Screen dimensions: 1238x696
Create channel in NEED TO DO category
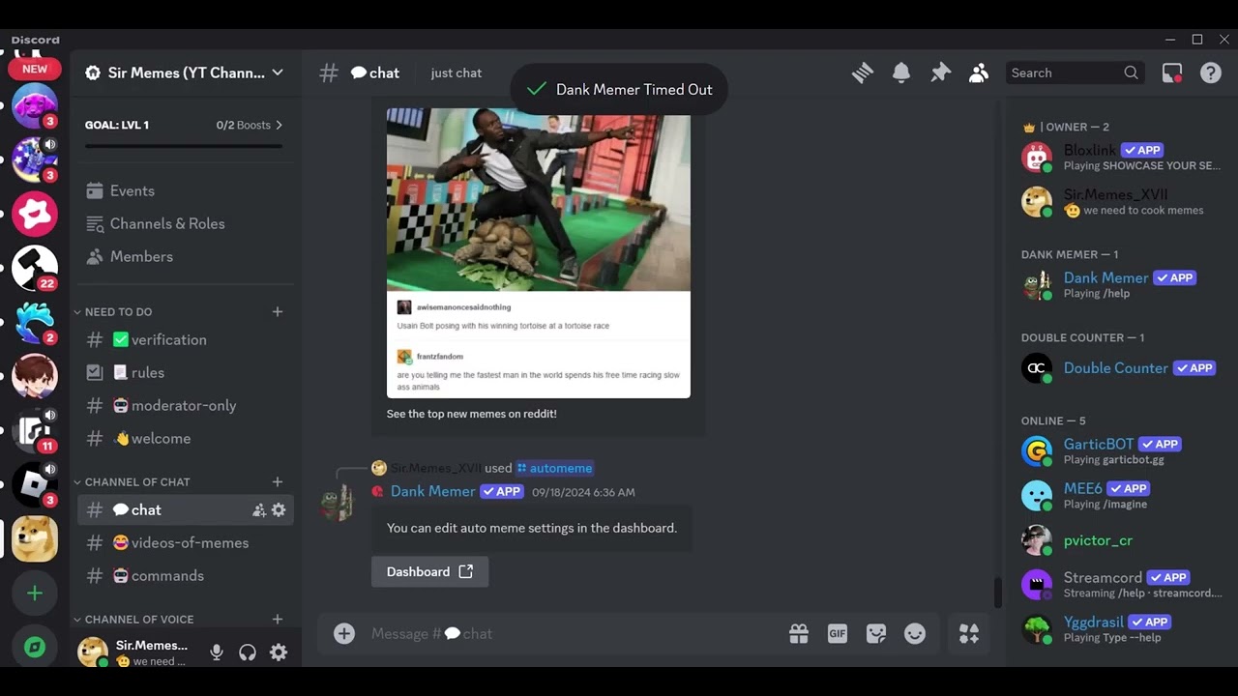pos(278,311)
